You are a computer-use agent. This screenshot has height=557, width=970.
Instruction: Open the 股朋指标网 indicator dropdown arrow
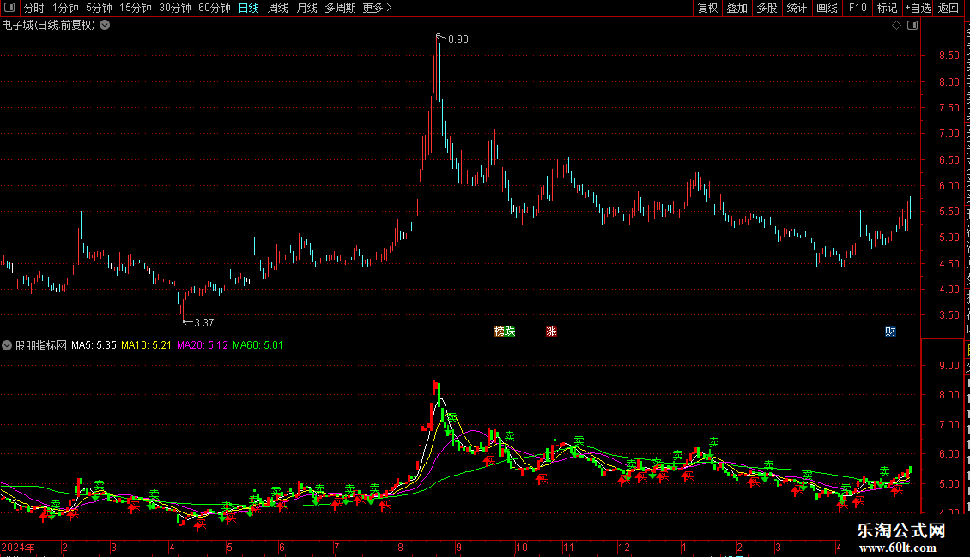coord(7,345)
